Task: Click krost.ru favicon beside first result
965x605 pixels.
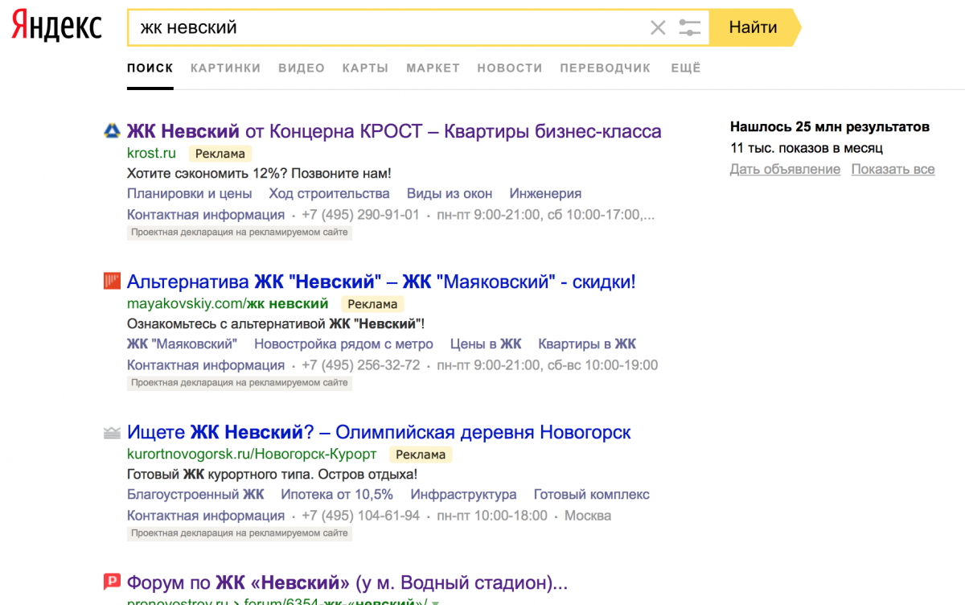Action: click(x=112, y=131)
